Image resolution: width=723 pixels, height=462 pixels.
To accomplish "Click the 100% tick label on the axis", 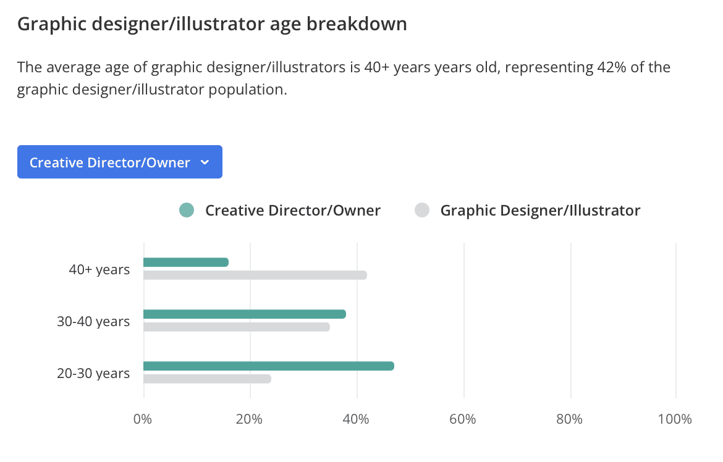I will tap(675, 419).
